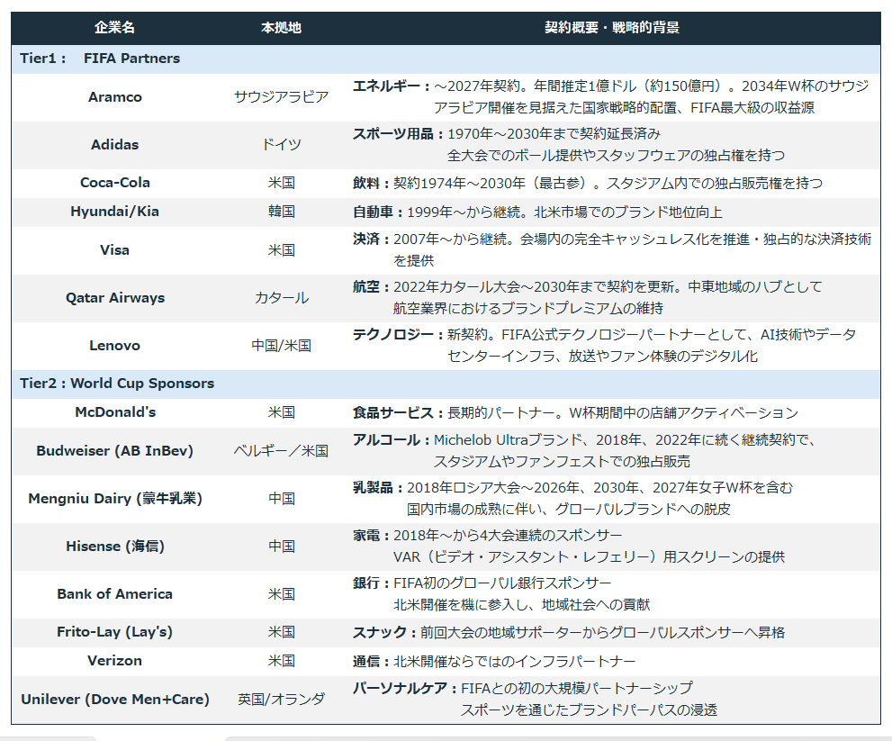Click the Visa company name
The height and width of the screenshot is (741, 892).
click(x=113, y=249)
